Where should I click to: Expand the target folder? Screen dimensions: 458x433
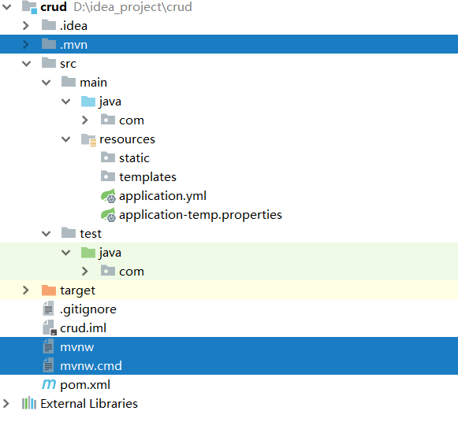(x=26, y=290)
